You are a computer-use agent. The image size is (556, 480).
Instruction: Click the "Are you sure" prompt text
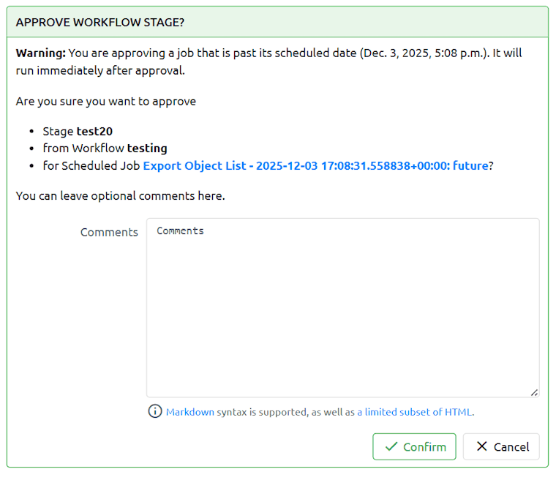(x=105, y=101)
